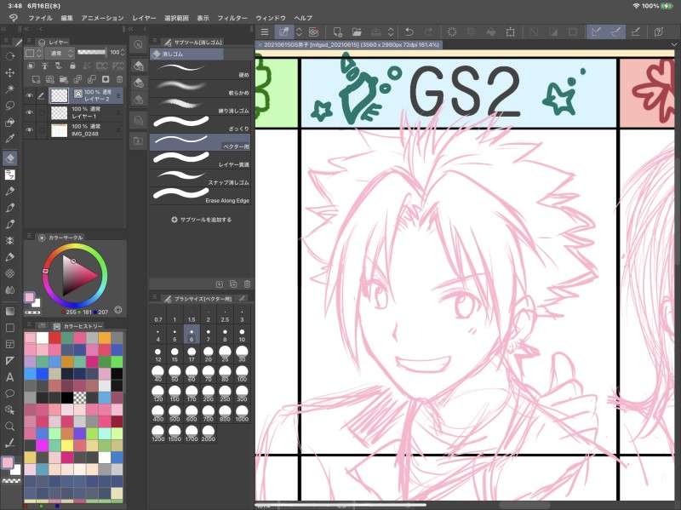Create new raster layer icon in Layer panel

click(x=36, y=79)
